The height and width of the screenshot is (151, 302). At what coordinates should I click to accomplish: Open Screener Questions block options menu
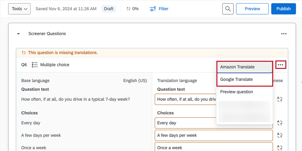[x=284, y=34]
